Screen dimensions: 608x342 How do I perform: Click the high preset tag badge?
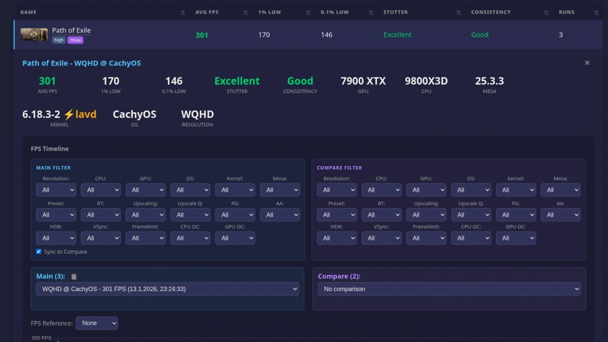[x=58, y=40]
